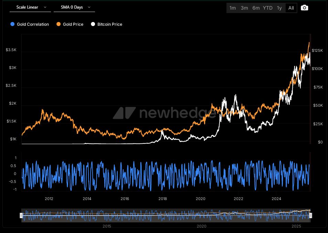This screenshot has width=328, height=233.
Task: Choose the 1m range button
Action: coord(233,8)
